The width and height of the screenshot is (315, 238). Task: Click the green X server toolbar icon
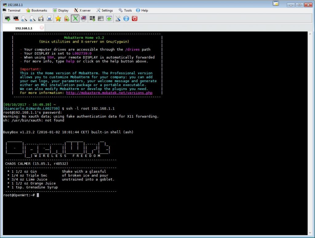coord(74,18)
